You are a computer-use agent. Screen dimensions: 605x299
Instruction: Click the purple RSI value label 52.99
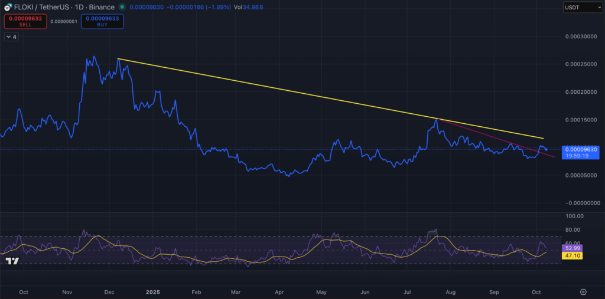coord(574,249)
